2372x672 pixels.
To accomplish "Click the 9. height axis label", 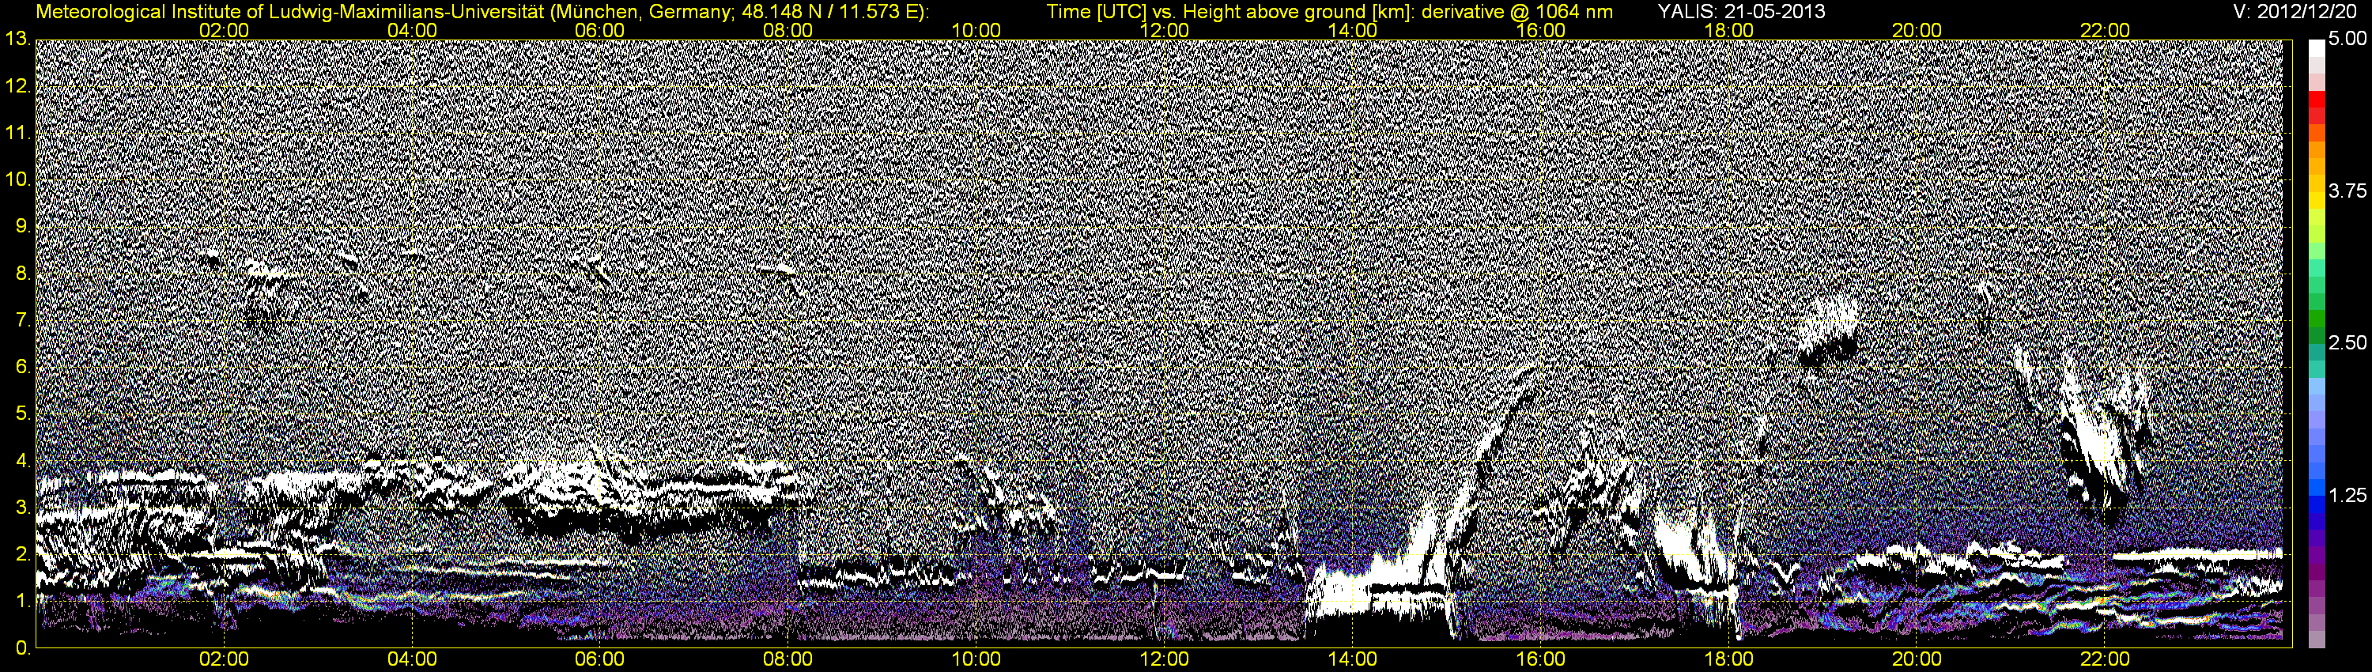I will (x=23, y=226).
